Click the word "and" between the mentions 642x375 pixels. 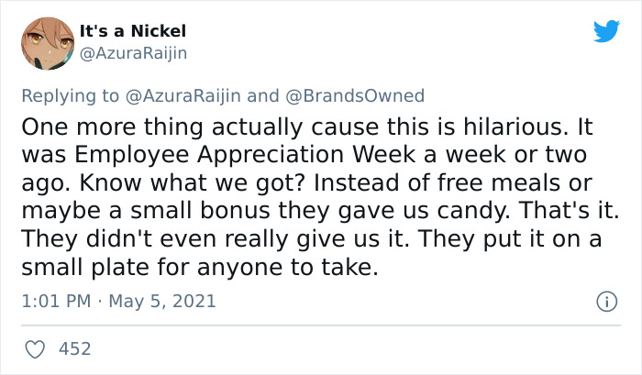coord(263,95)
